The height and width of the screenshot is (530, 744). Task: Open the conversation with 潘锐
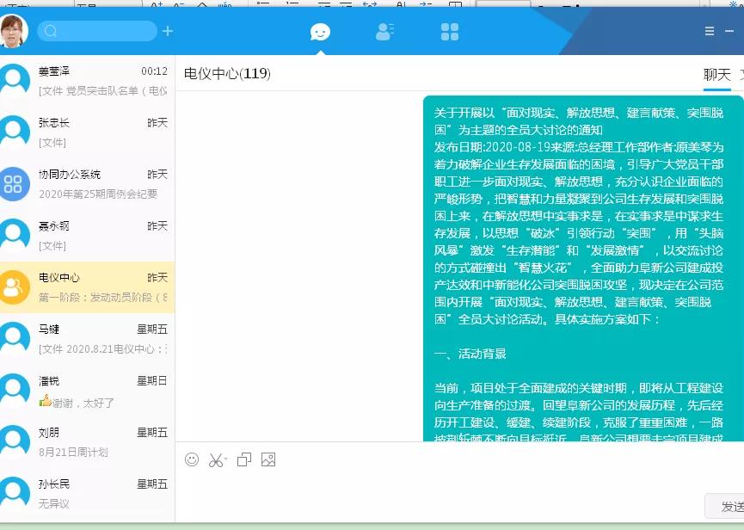[86, 391]
